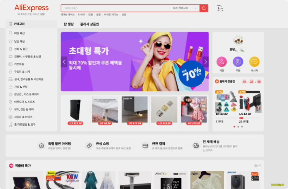Viewport: 288px width, 189px height.
Task: Click the 아웃도어 & 스포츠 icon
Action: click(x=10, y=102)
